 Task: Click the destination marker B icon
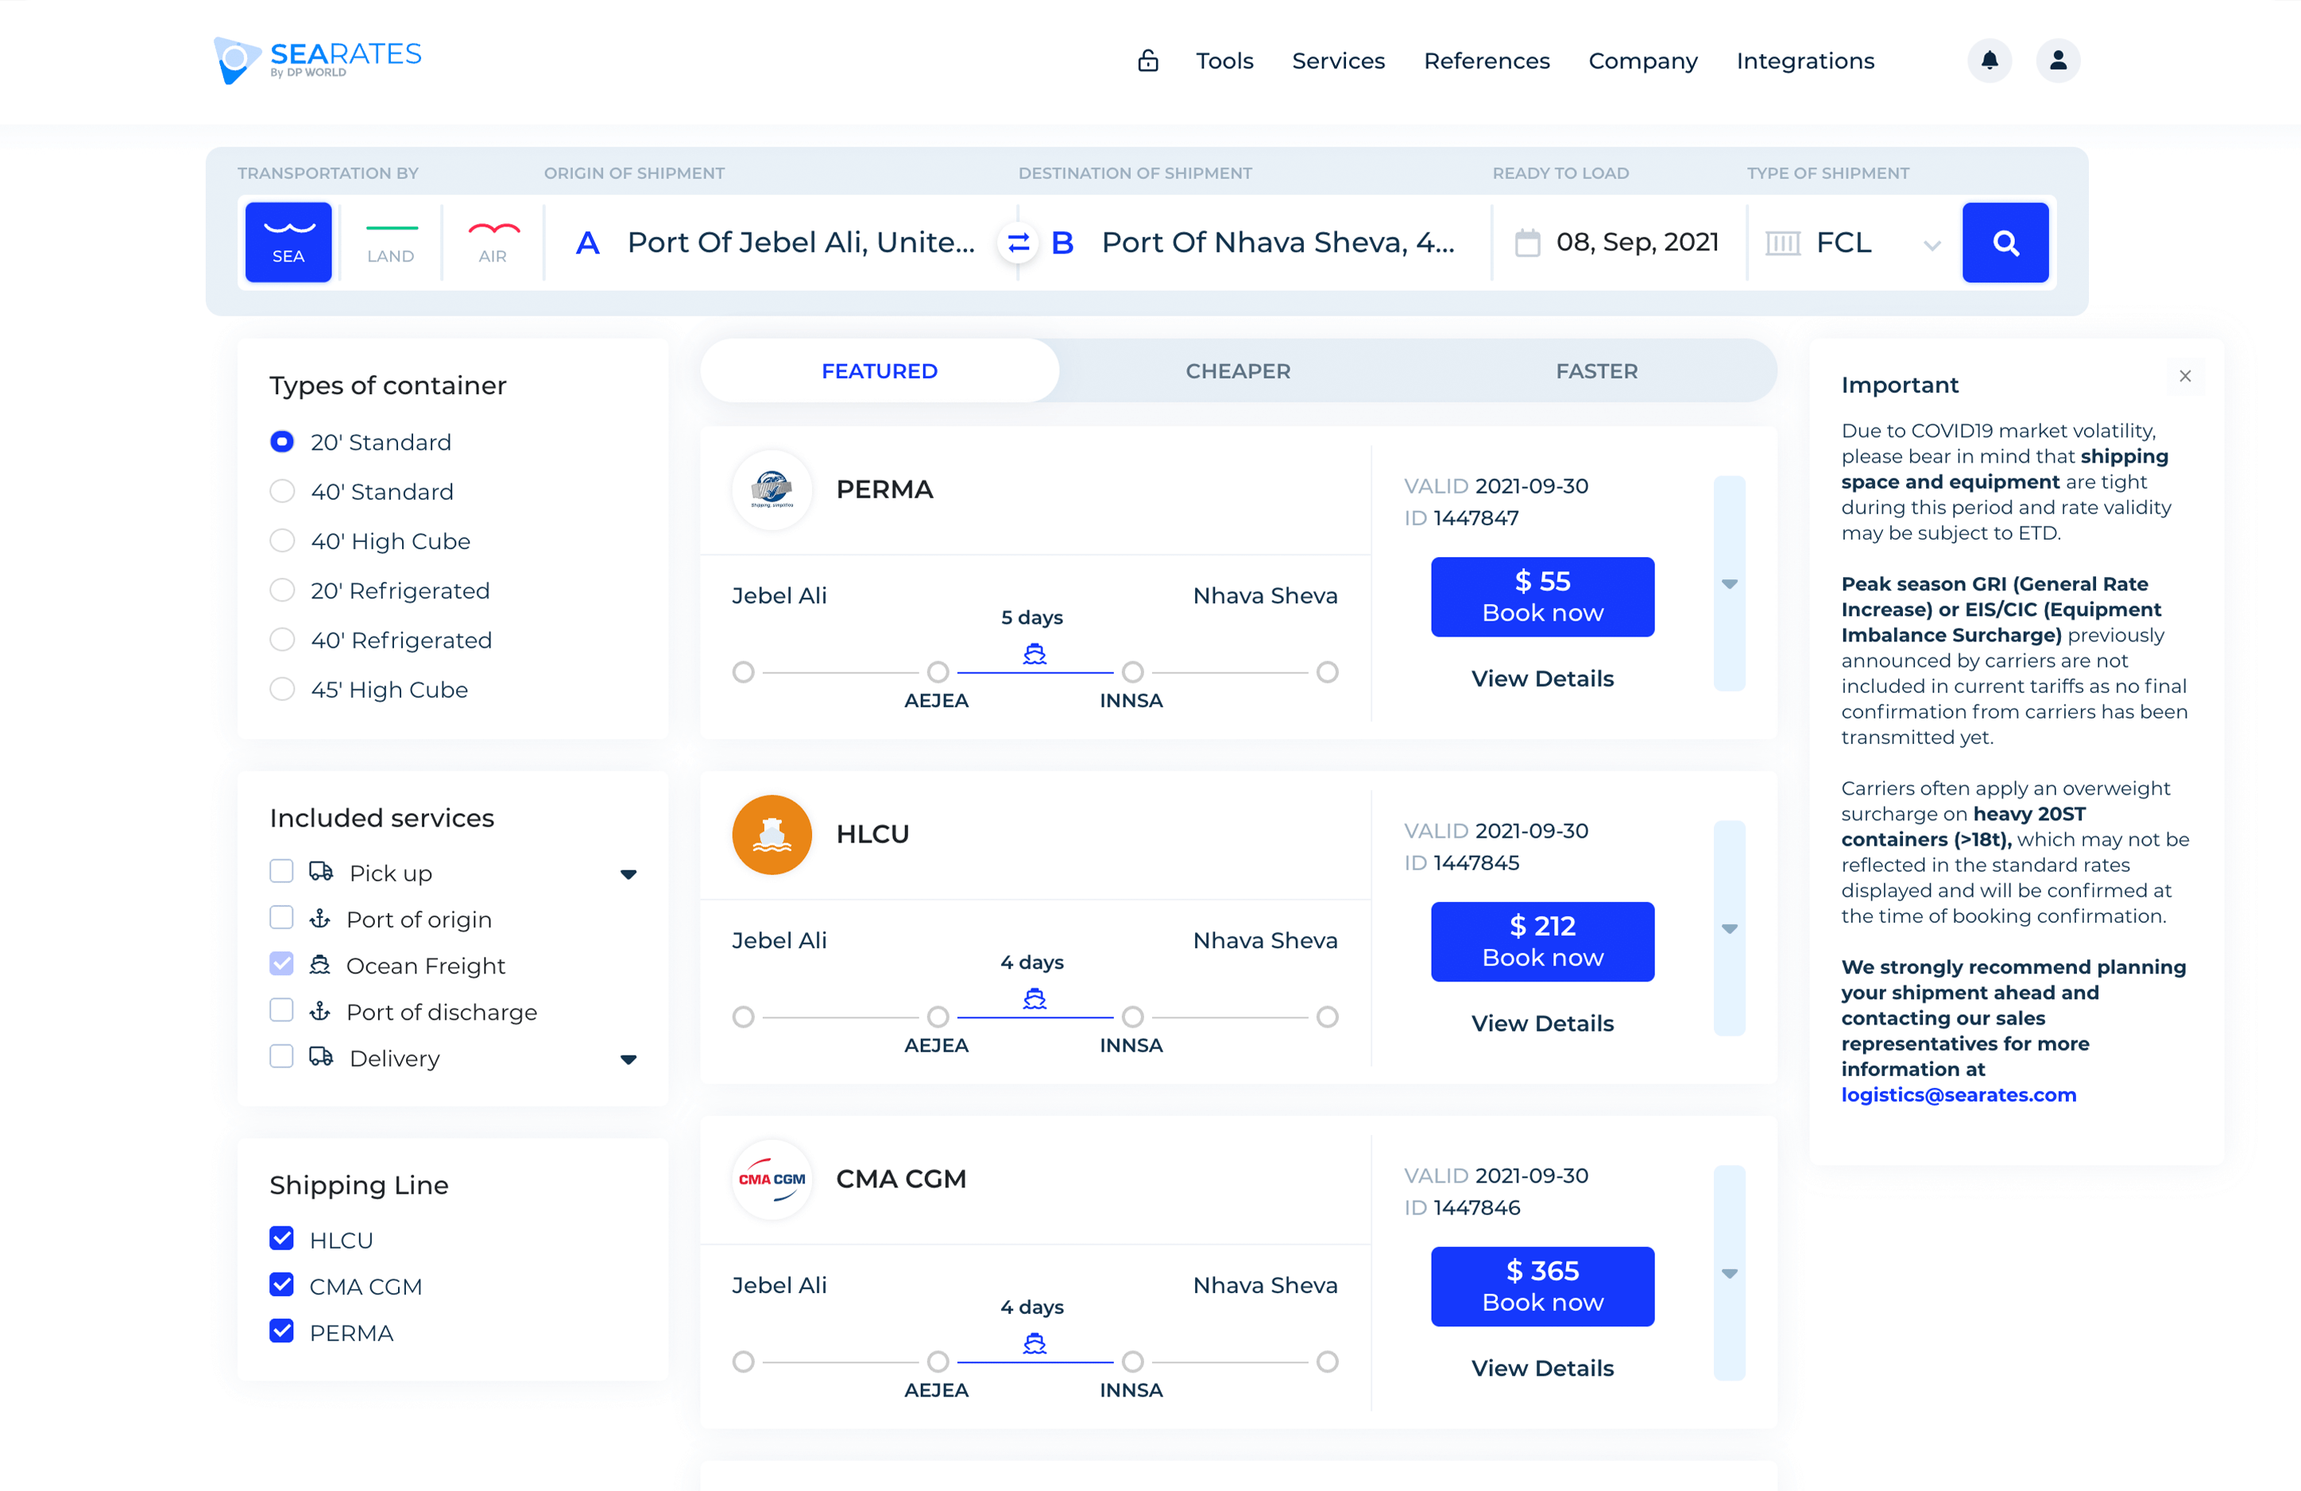click(x=1062, y=242)
